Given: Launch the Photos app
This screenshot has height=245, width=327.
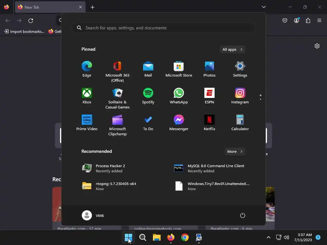Looking at the screenshot, I should point(209,69).
